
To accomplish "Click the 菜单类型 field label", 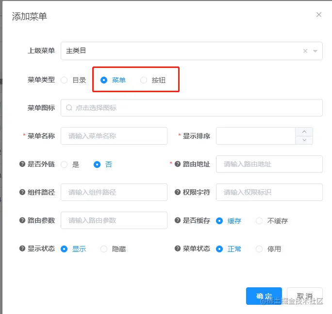I will point(41,80).
